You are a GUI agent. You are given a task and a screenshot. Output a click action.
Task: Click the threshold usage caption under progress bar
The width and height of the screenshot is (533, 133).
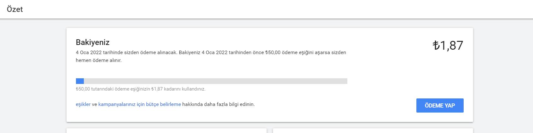[x=141, y=89]
